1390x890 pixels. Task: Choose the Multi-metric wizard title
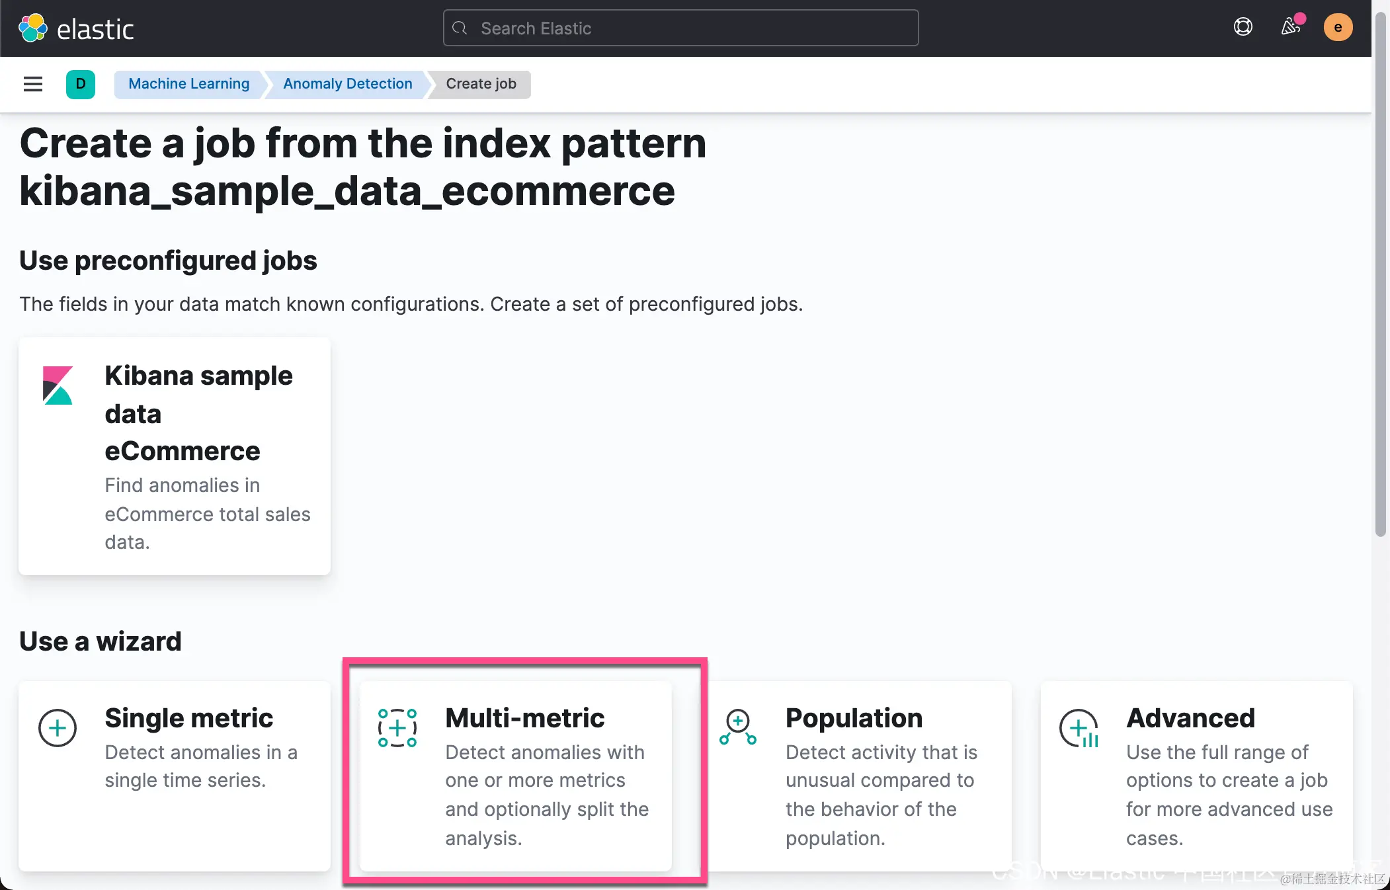click(x=524, y=718)
